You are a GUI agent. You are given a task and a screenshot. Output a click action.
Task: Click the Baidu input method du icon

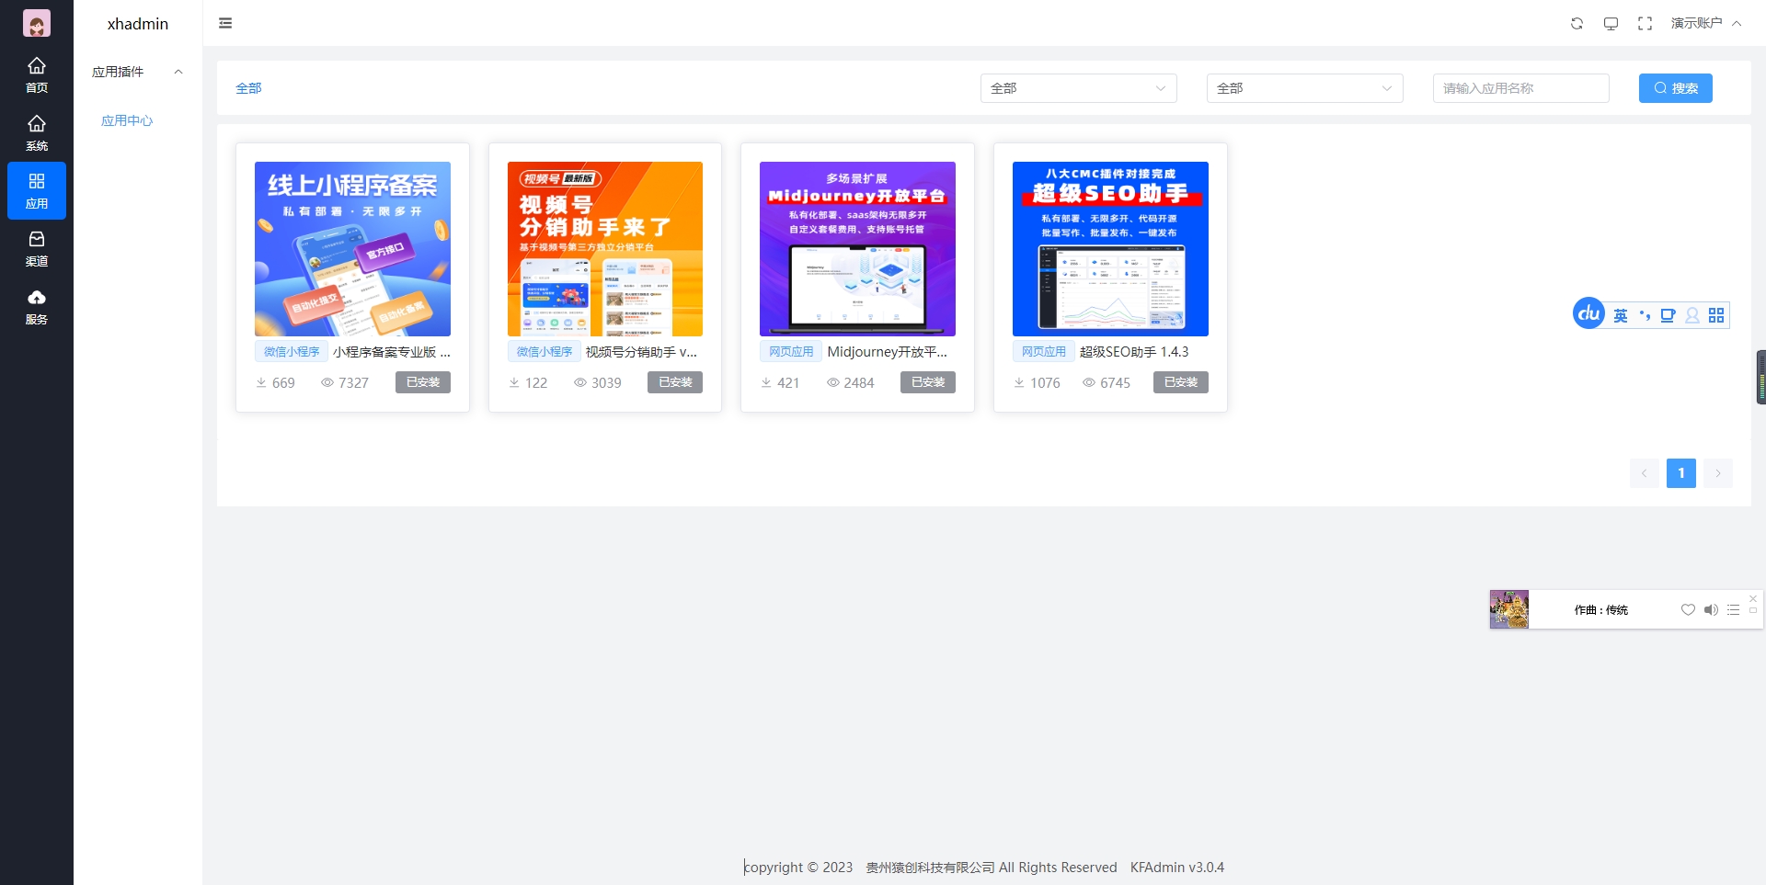(x=1588, y=313)
